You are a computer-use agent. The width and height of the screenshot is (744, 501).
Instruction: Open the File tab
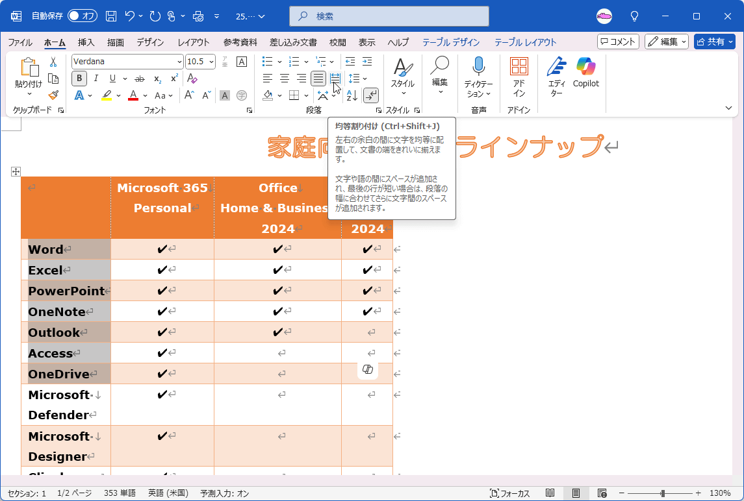[x=20, y=42]
